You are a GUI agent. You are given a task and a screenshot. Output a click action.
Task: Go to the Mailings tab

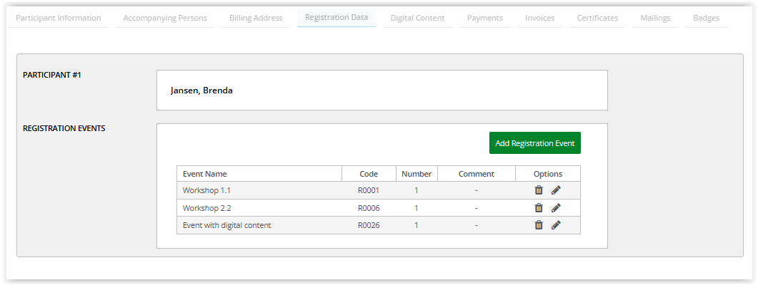click(655, 18)
